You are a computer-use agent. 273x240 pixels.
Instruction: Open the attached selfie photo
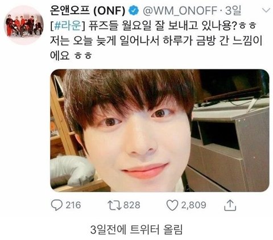coord(160,131)
